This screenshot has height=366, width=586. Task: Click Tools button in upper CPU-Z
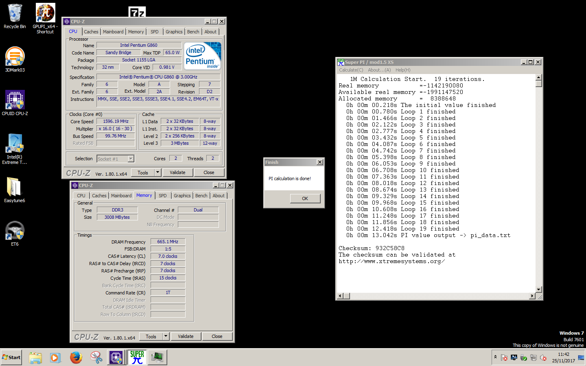tap(143, 172)
